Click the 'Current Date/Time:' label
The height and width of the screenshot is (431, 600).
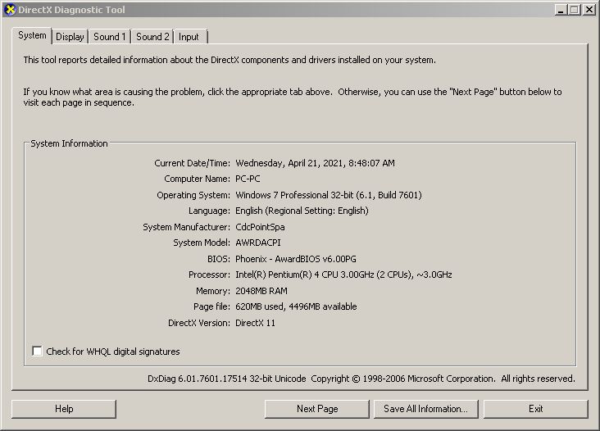pos(192,163)
